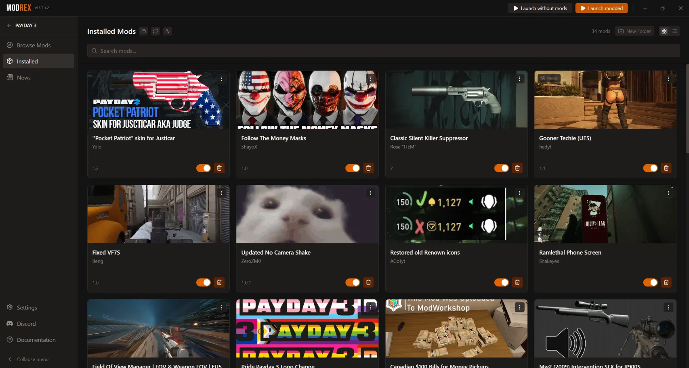Open options menu on Follow The Money Masks
689x368 pixels.
click(371, 79)
